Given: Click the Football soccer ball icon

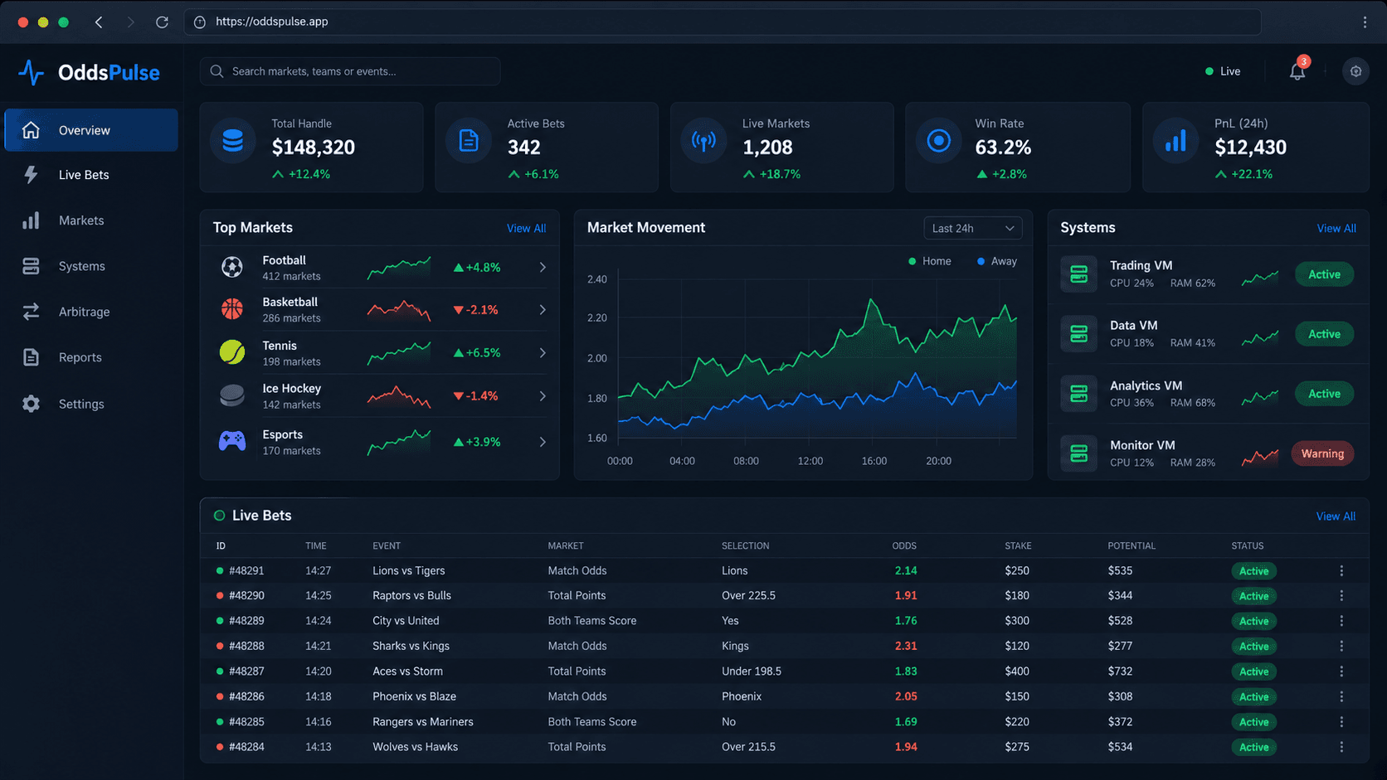Looking at the screenshot, I should pyautogui.click(x=232, y=267).
